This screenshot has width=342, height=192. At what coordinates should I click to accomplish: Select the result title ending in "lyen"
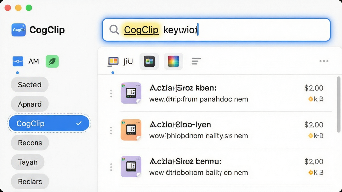[x=180, y=125]
